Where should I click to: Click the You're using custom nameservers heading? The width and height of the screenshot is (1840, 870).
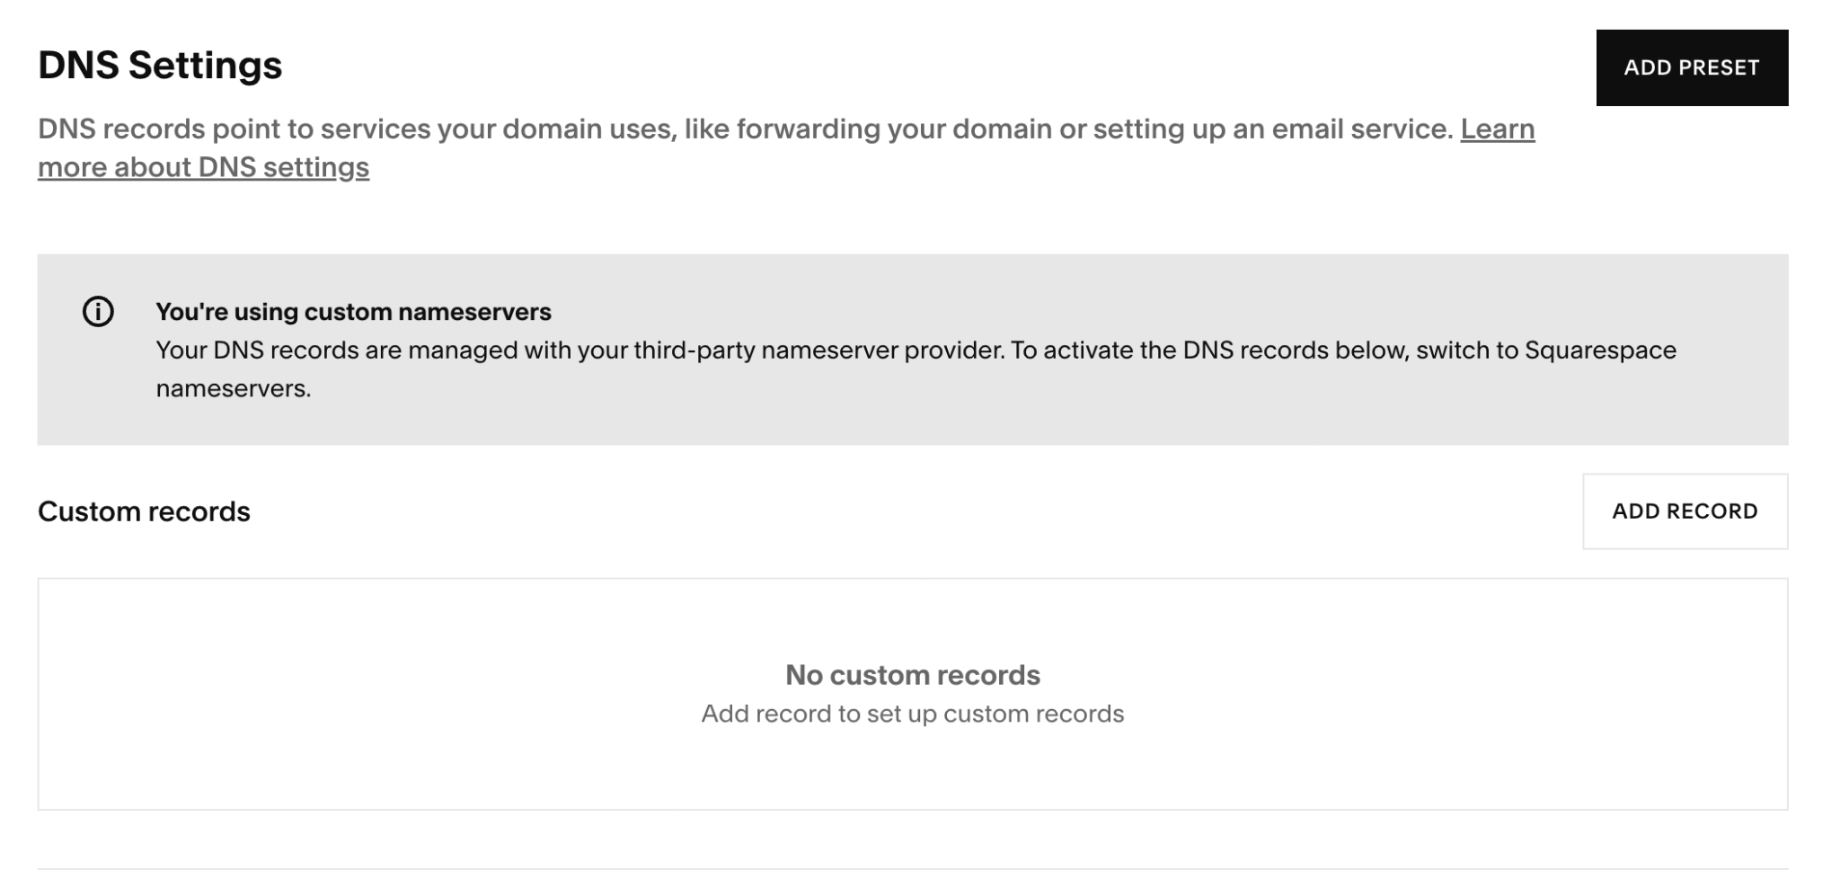(x=355, y=312)
